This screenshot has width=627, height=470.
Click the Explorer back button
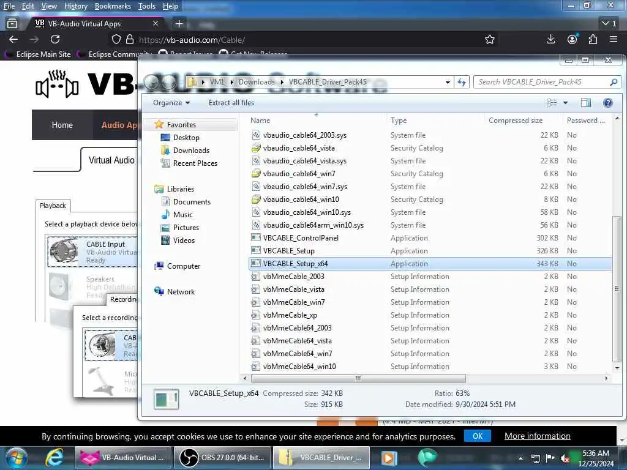coord(152,83)
